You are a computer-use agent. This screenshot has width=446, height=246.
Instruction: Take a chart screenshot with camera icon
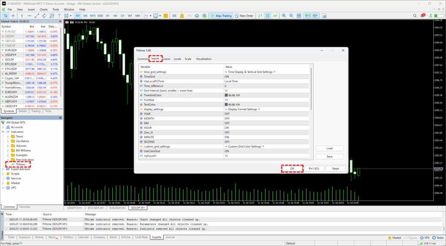[324, 16]
